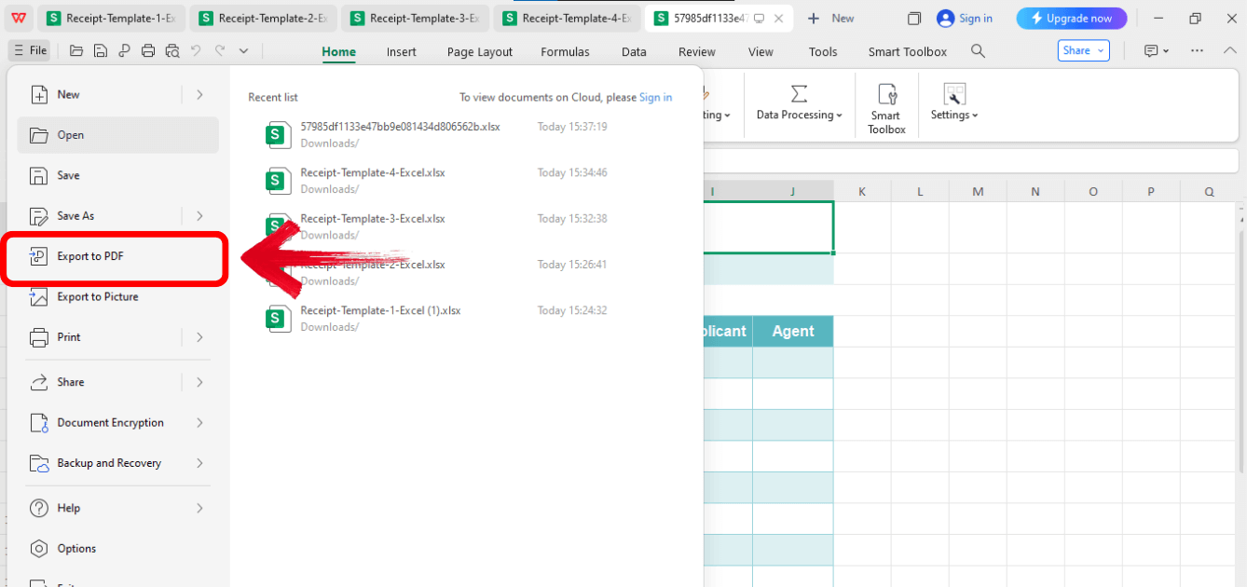Open 57985df1133e47bb9e081434d806562b.xlsx from Recent list
Screen dimensions: 1247x587
coord(401,127)
